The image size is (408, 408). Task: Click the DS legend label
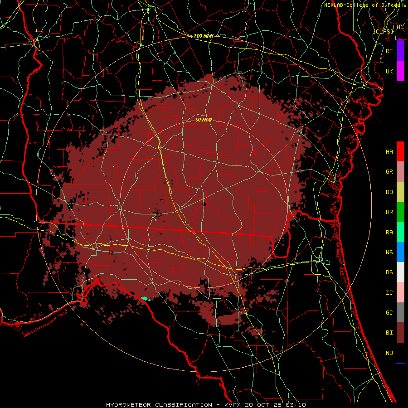pyautogui.click(x=389, y=272)
